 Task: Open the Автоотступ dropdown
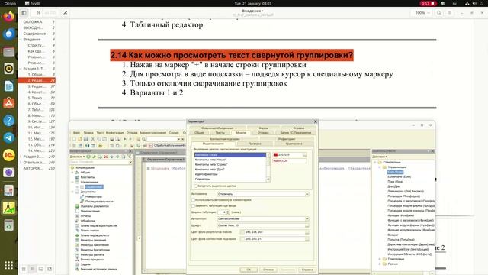307,219
